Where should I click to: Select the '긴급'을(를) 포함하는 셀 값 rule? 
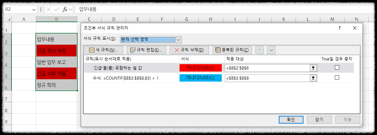(x=117, y=68)
